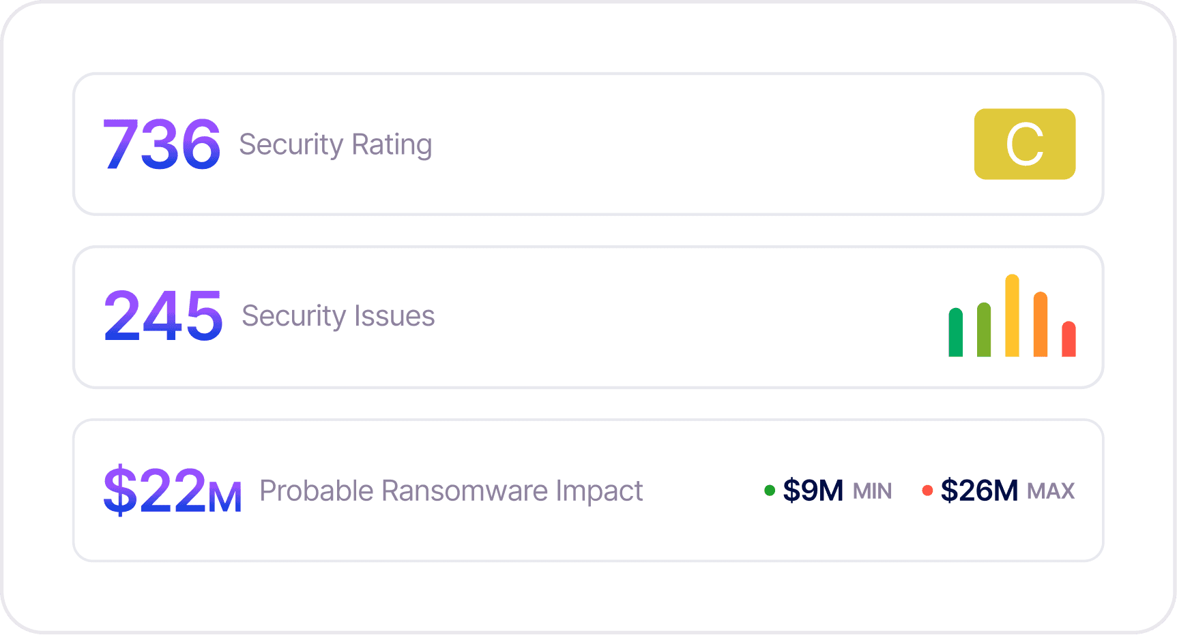The width and height of the screenshot is (1177, 635).
Task: Open the Security Rating card
Action: (x=588, y=144)
